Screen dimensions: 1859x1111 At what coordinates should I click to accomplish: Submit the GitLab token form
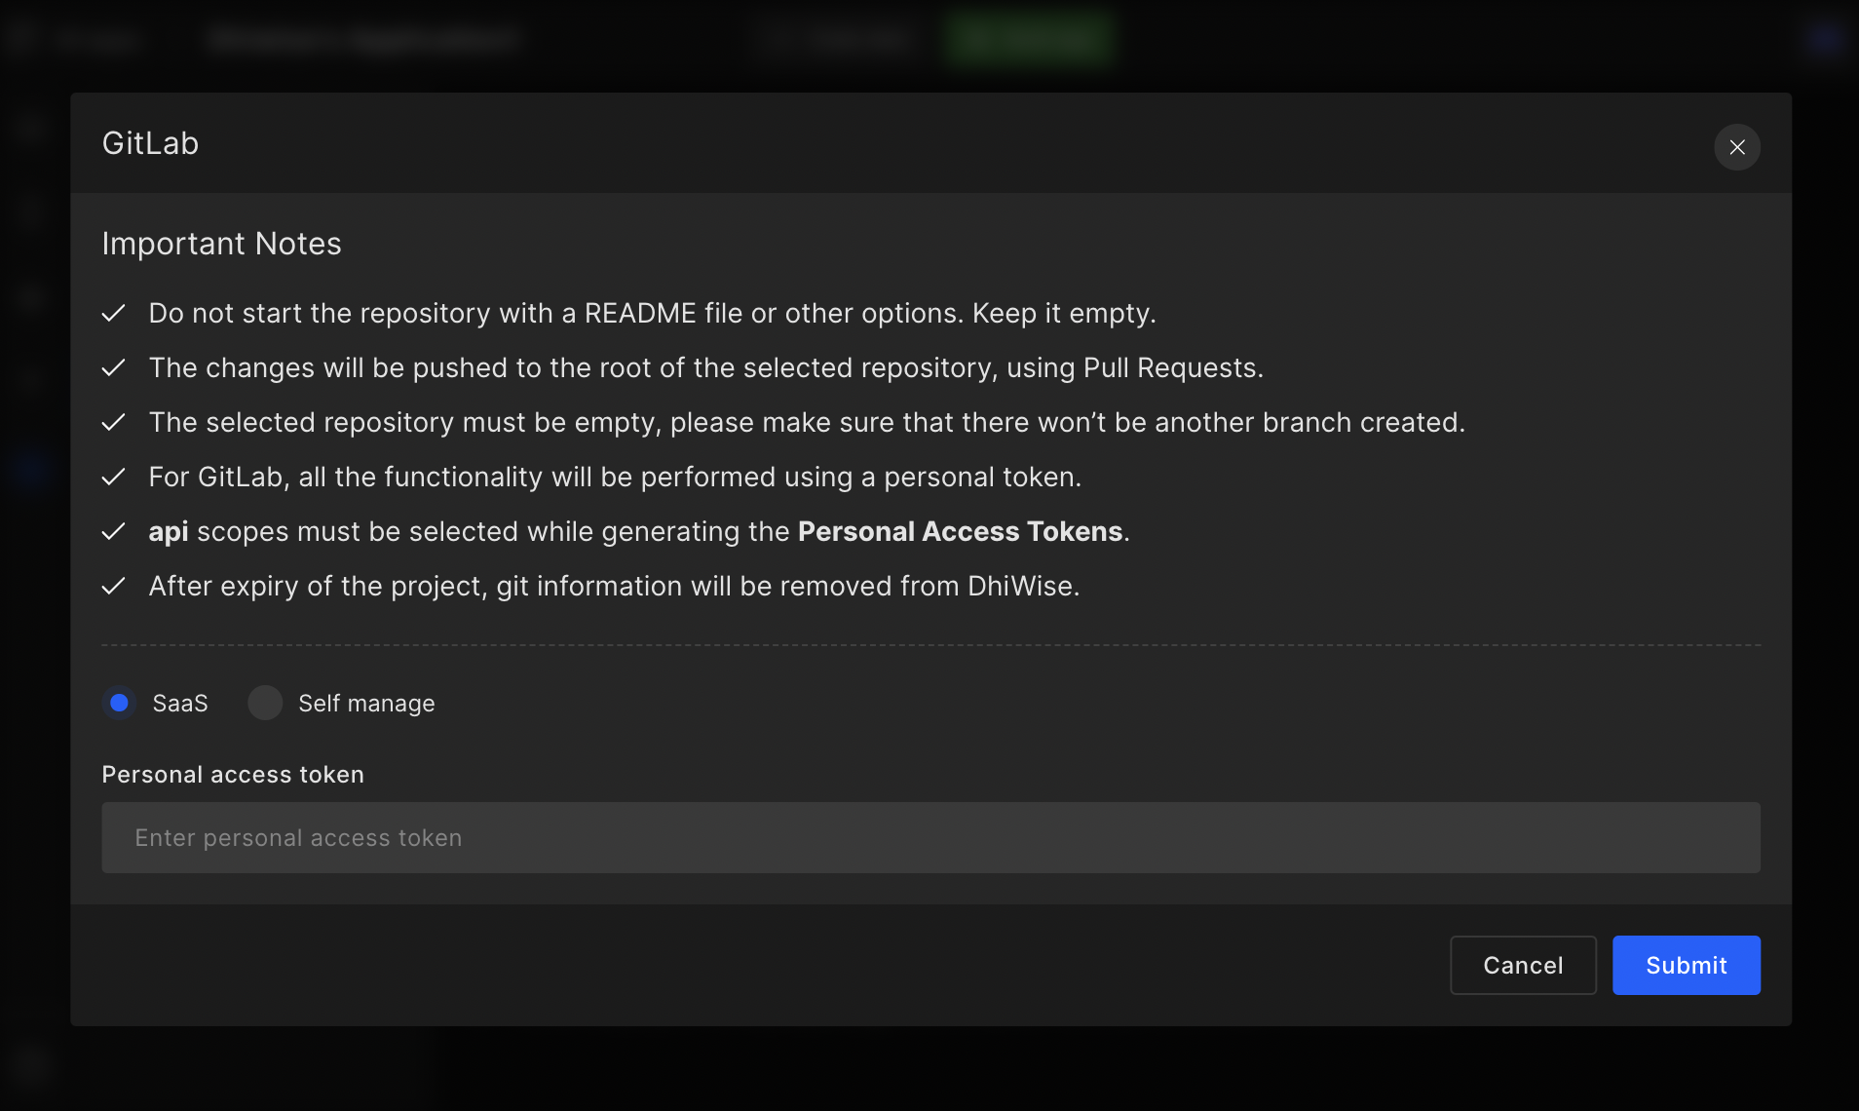click(1686, 965)
